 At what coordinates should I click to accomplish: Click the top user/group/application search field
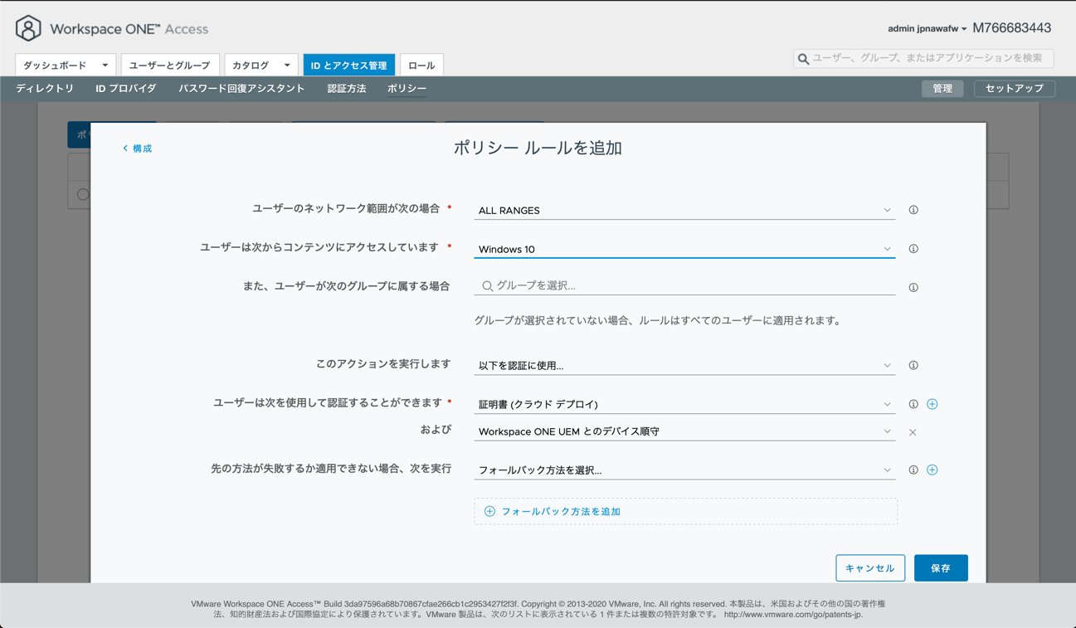[x=923, y=58]
